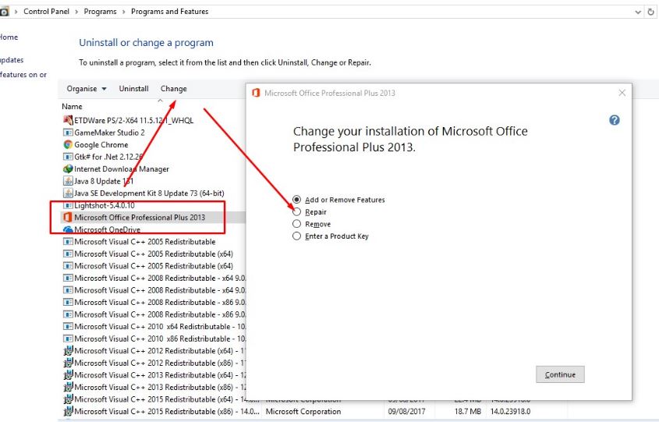The width and height of the screenshot is (659, 422).
Task: Click the Google Chrome icon in list
Action: click(x=68, y=144)
